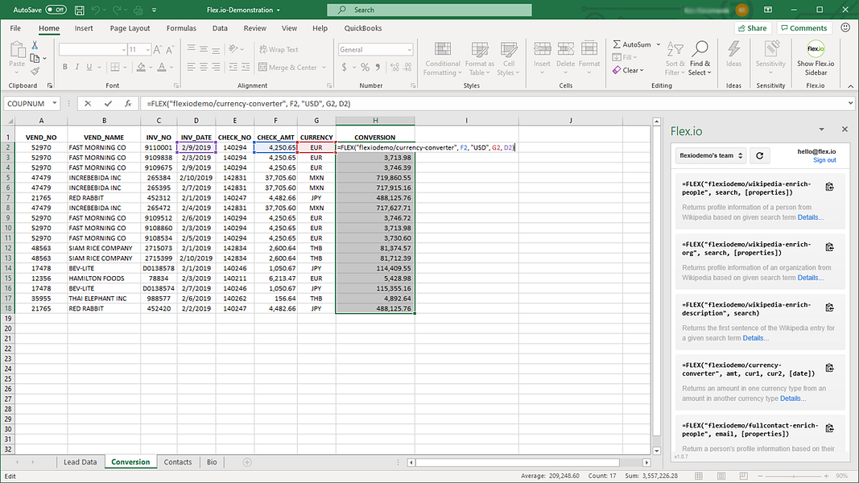
Task: Cancel formula entry with X icon
Action: pos(88,104)
